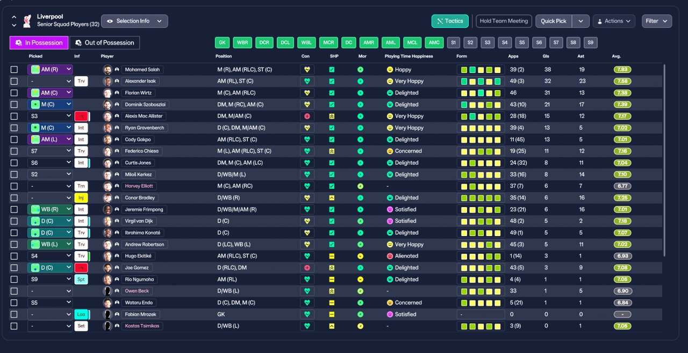Click Jeremie Frimpong's Satisfied face icon
Screen dimensions: 688x353
coord(390,209)
